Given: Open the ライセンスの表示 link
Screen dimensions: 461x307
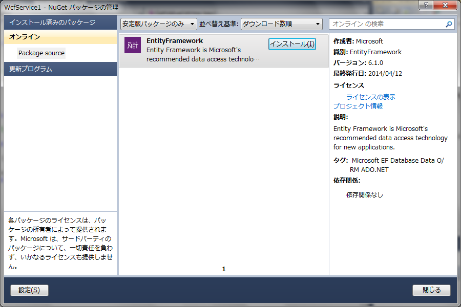Looking at the screenshot, I should (371, 97).
